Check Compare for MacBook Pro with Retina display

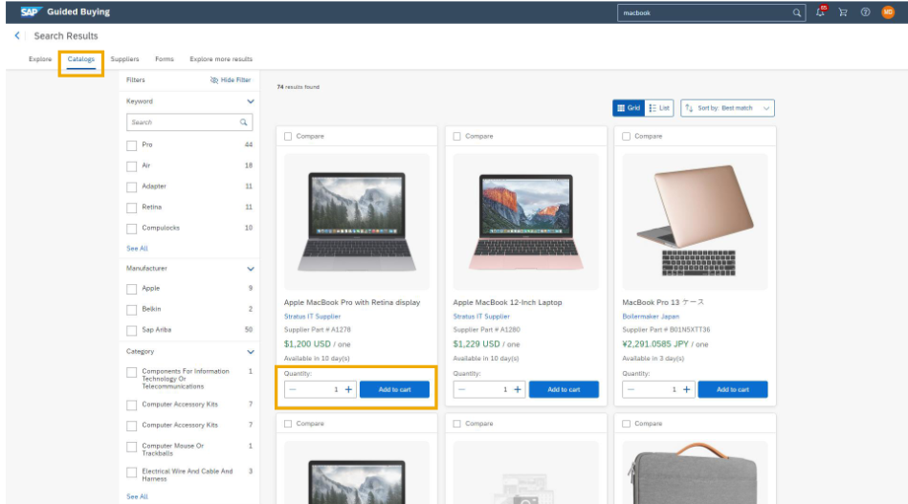pos(288,136)
